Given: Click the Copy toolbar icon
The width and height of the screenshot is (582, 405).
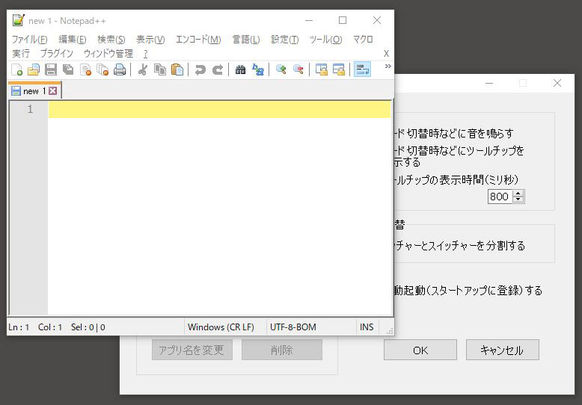Looking at the screenshot, I should 160,69.
